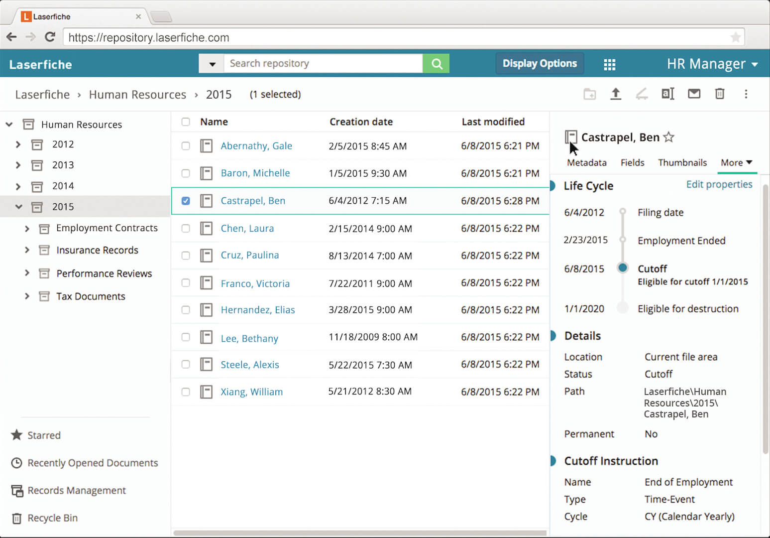Image resolution: width=770 pixels, height=538 pixels.
Task: Open the search options dropdown arrow
Action: 212,64
